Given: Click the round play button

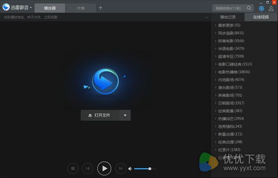Looking at the screenshot, I should tap(104, 168).
